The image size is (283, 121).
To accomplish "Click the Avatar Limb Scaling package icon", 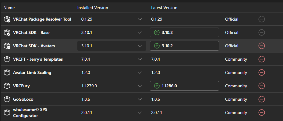I will [x=7, y=73].
